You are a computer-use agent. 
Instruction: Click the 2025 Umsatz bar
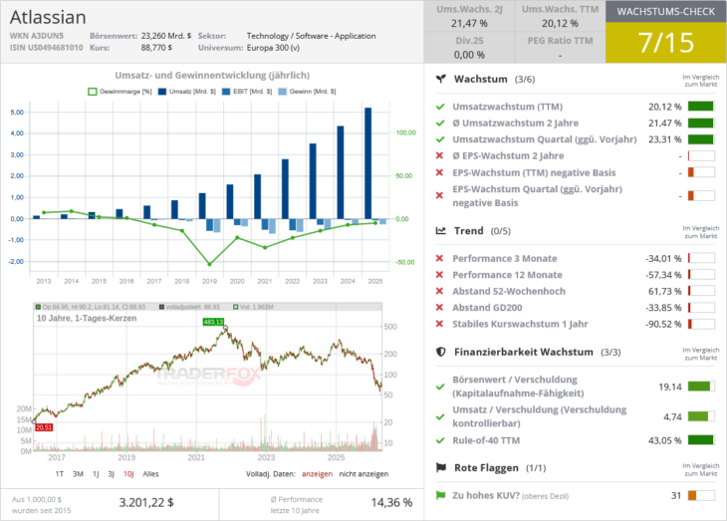(368, 162)
